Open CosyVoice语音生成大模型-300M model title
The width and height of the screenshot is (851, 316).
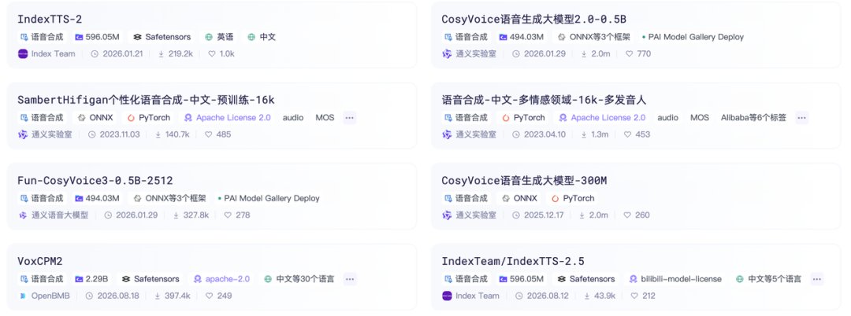click(x=524, y=181)
